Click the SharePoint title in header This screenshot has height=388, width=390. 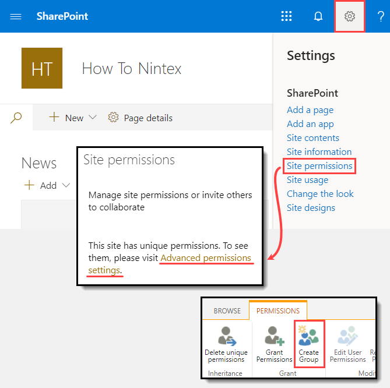[x=62, y=16]
